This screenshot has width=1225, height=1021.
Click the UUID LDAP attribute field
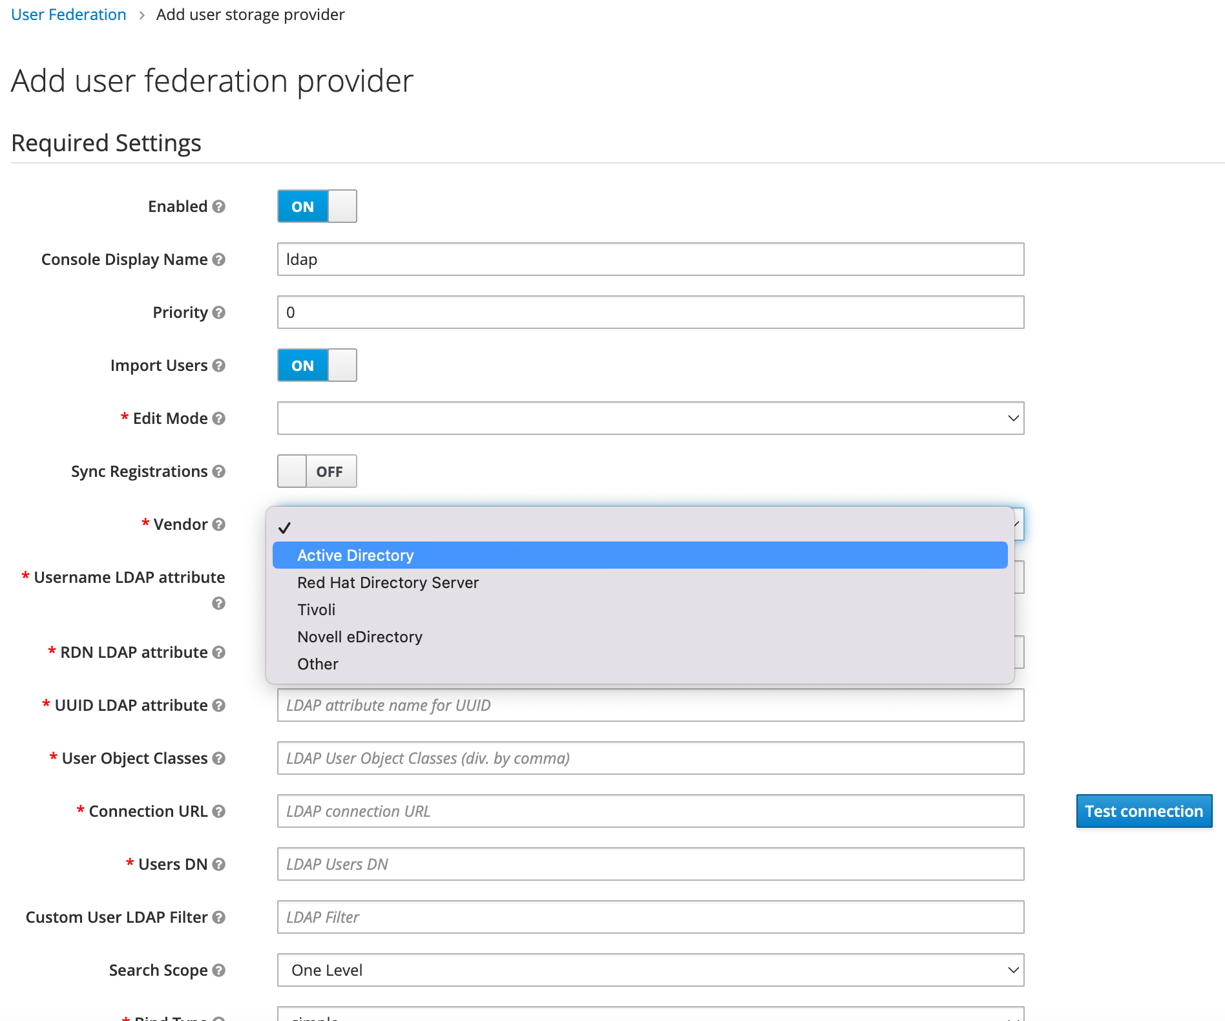pyautogui.click(x=651, y=705)
